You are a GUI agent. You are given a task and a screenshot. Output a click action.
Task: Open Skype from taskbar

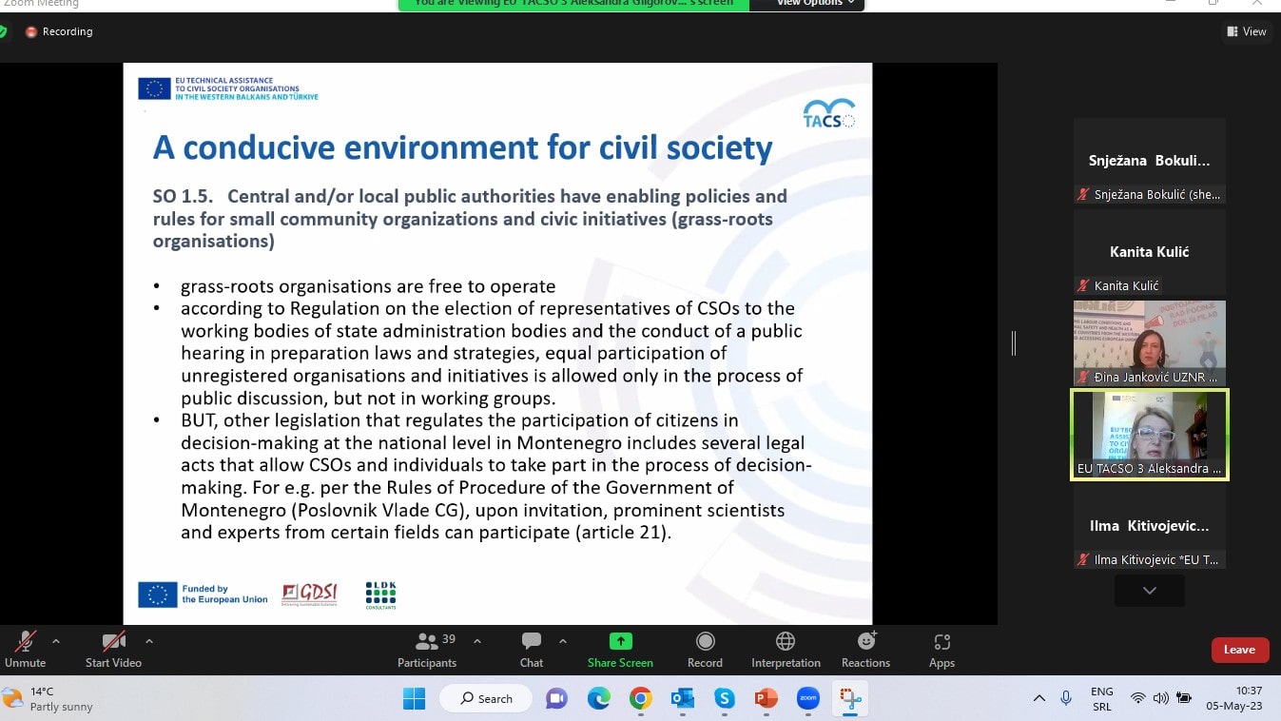(725, 699)
